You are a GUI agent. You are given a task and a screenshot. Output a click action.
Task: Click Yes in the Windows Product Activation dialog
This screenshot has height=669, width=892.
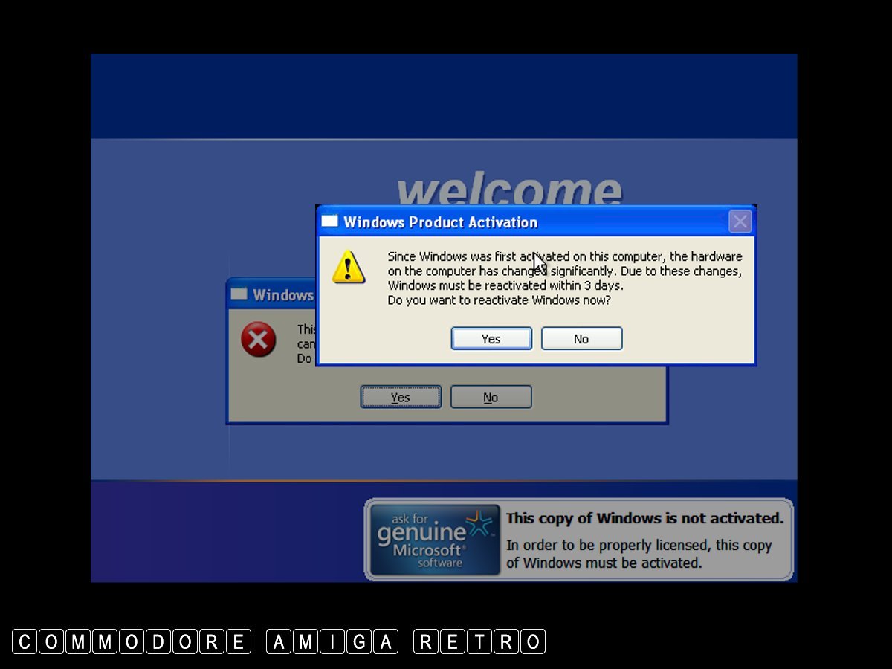pos(491,338)
